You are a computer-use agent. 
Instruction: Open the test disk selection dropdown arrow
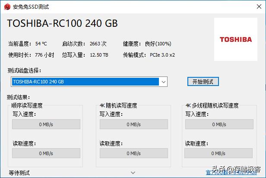tap(163, 82)
